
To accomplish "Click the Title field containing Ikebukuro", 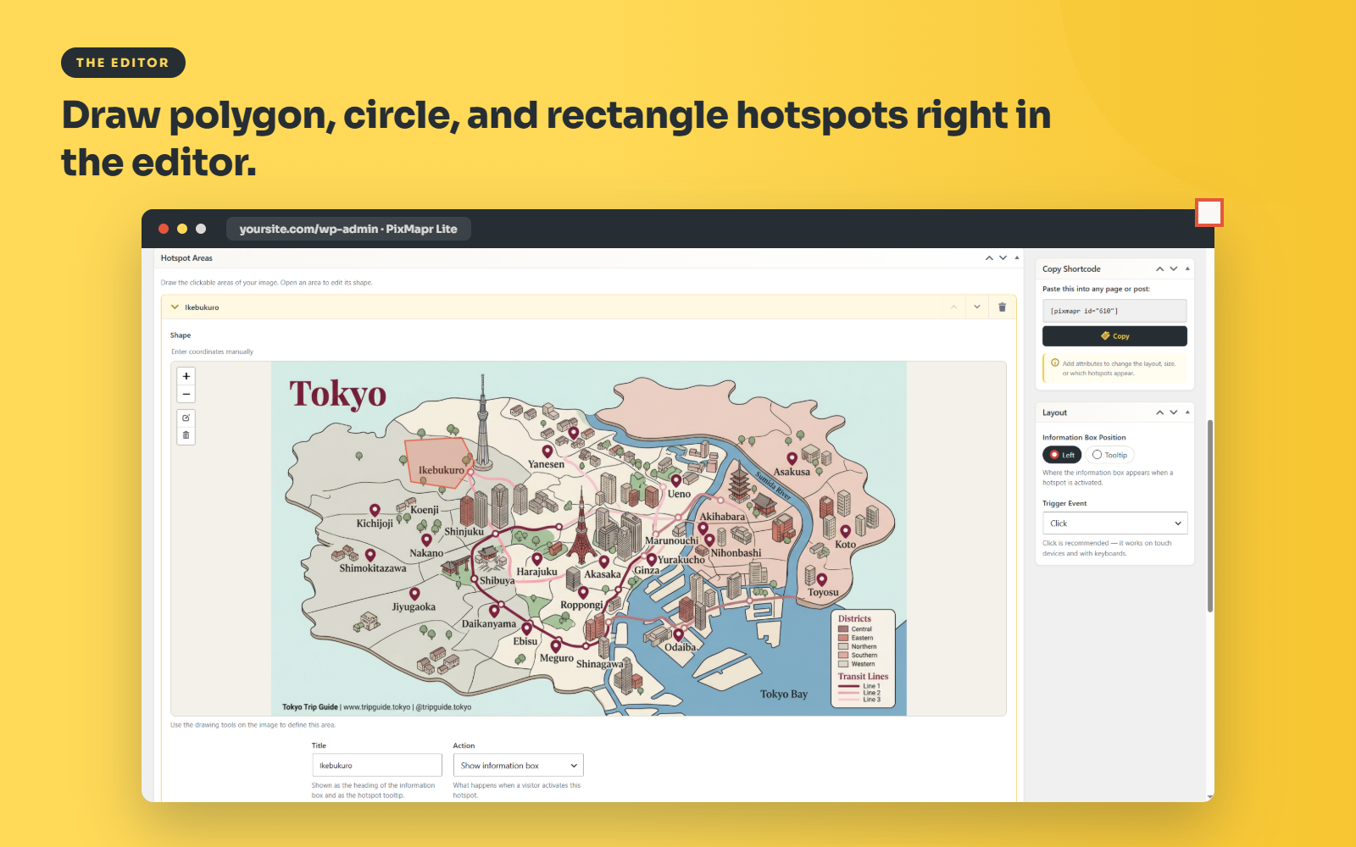I will coord(377,766).
